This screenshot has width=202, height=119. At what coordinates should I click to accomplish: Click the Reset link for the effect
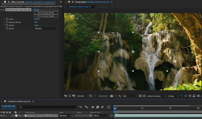point(36,10)
